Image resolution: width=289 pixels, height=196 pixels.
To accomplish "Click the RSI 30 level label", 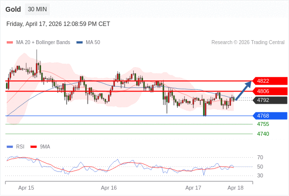I will (260, 175).
